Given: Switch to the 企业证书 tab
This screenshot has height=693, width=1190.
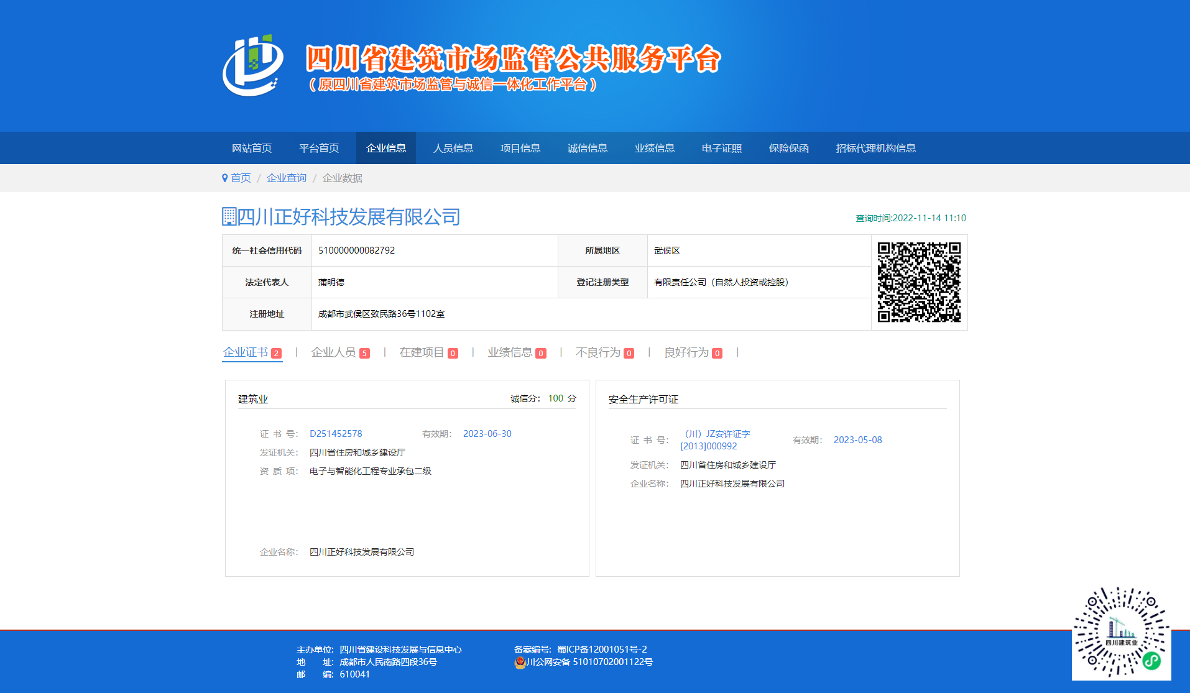Looking at the screenshot, I should point(252,352).
